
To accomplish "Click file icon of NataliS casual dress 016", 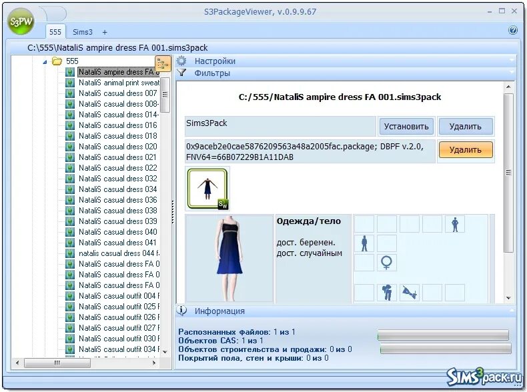I will (70, 125).
